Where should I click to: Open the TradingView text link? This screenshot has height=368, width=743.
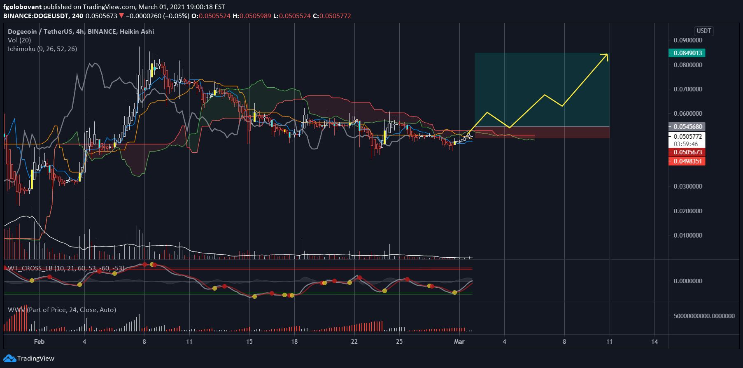pos(35,359)
